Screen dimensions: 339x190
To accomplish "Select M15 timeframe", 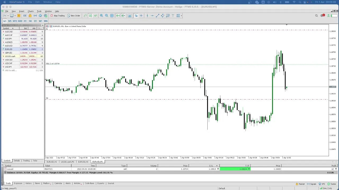I will [15, 21].
